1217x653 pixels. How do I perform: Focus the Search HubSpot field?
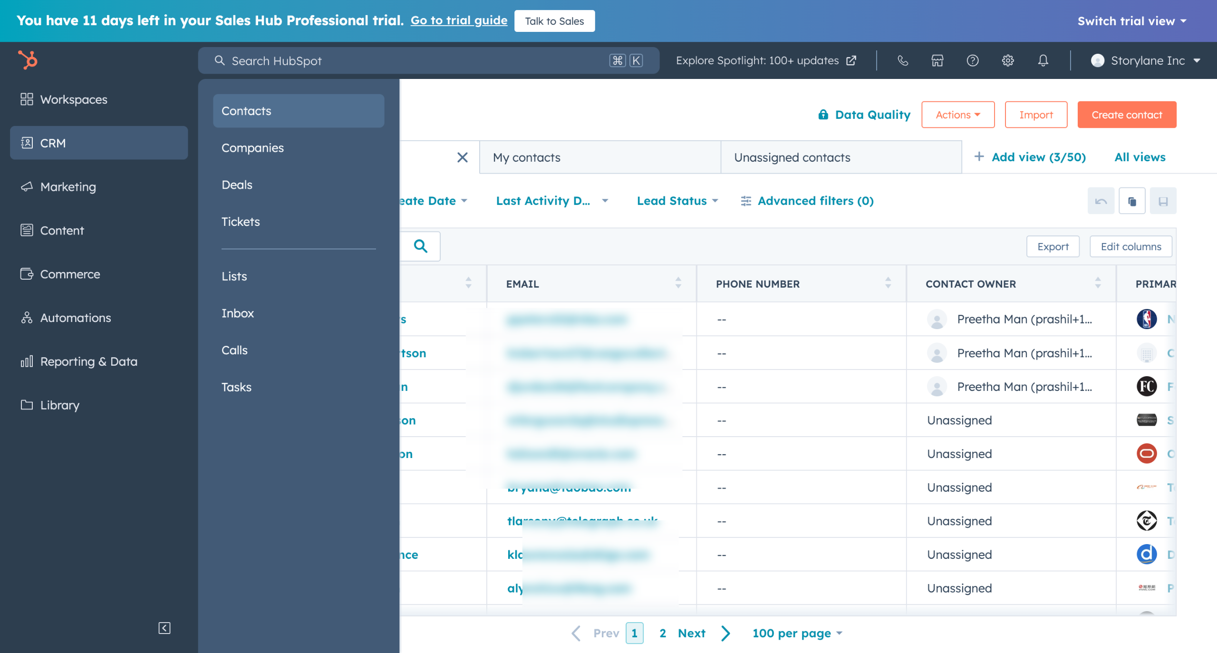pyautogui.click(x=428, y=60)
